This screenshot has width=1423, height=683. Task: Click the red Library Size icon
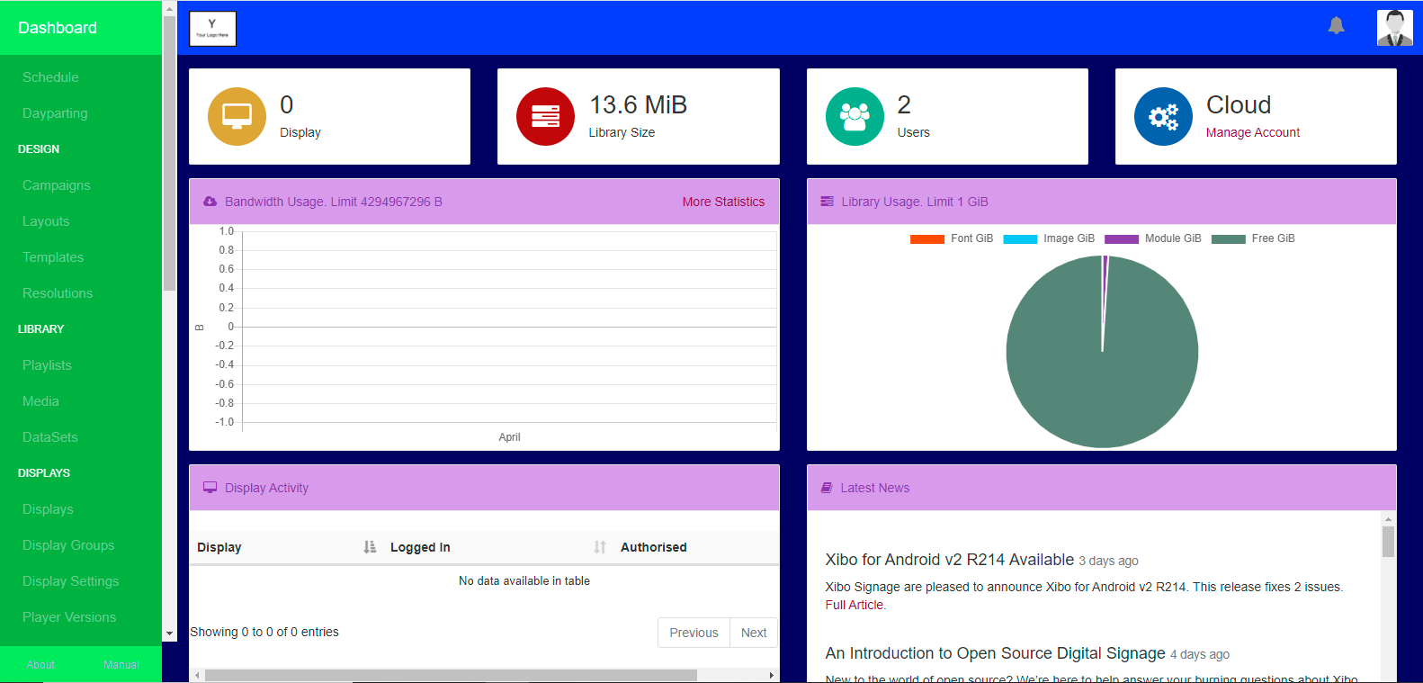pyautogui.click(x=545, y=116)
